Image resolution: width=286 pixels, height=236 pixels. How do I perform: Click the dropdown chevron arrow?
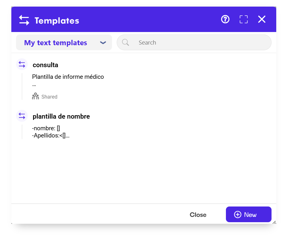click(103, 43)
